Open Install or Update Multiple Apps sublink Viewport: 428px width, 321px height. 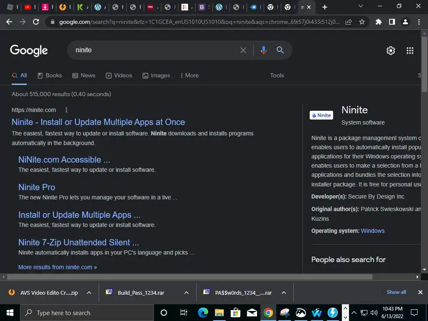[x=79, y=215]
